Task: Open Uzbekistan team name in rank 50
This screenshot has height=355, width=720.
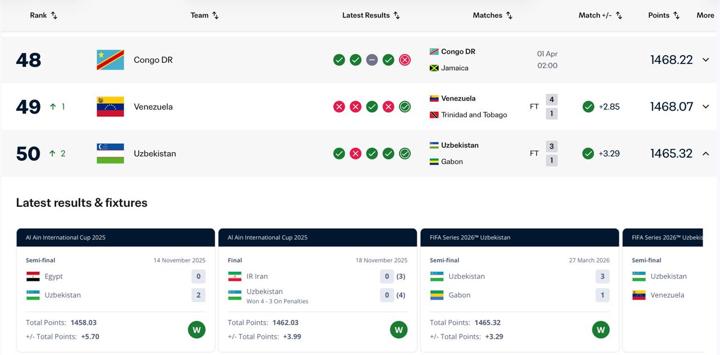Action: (155, 153)
